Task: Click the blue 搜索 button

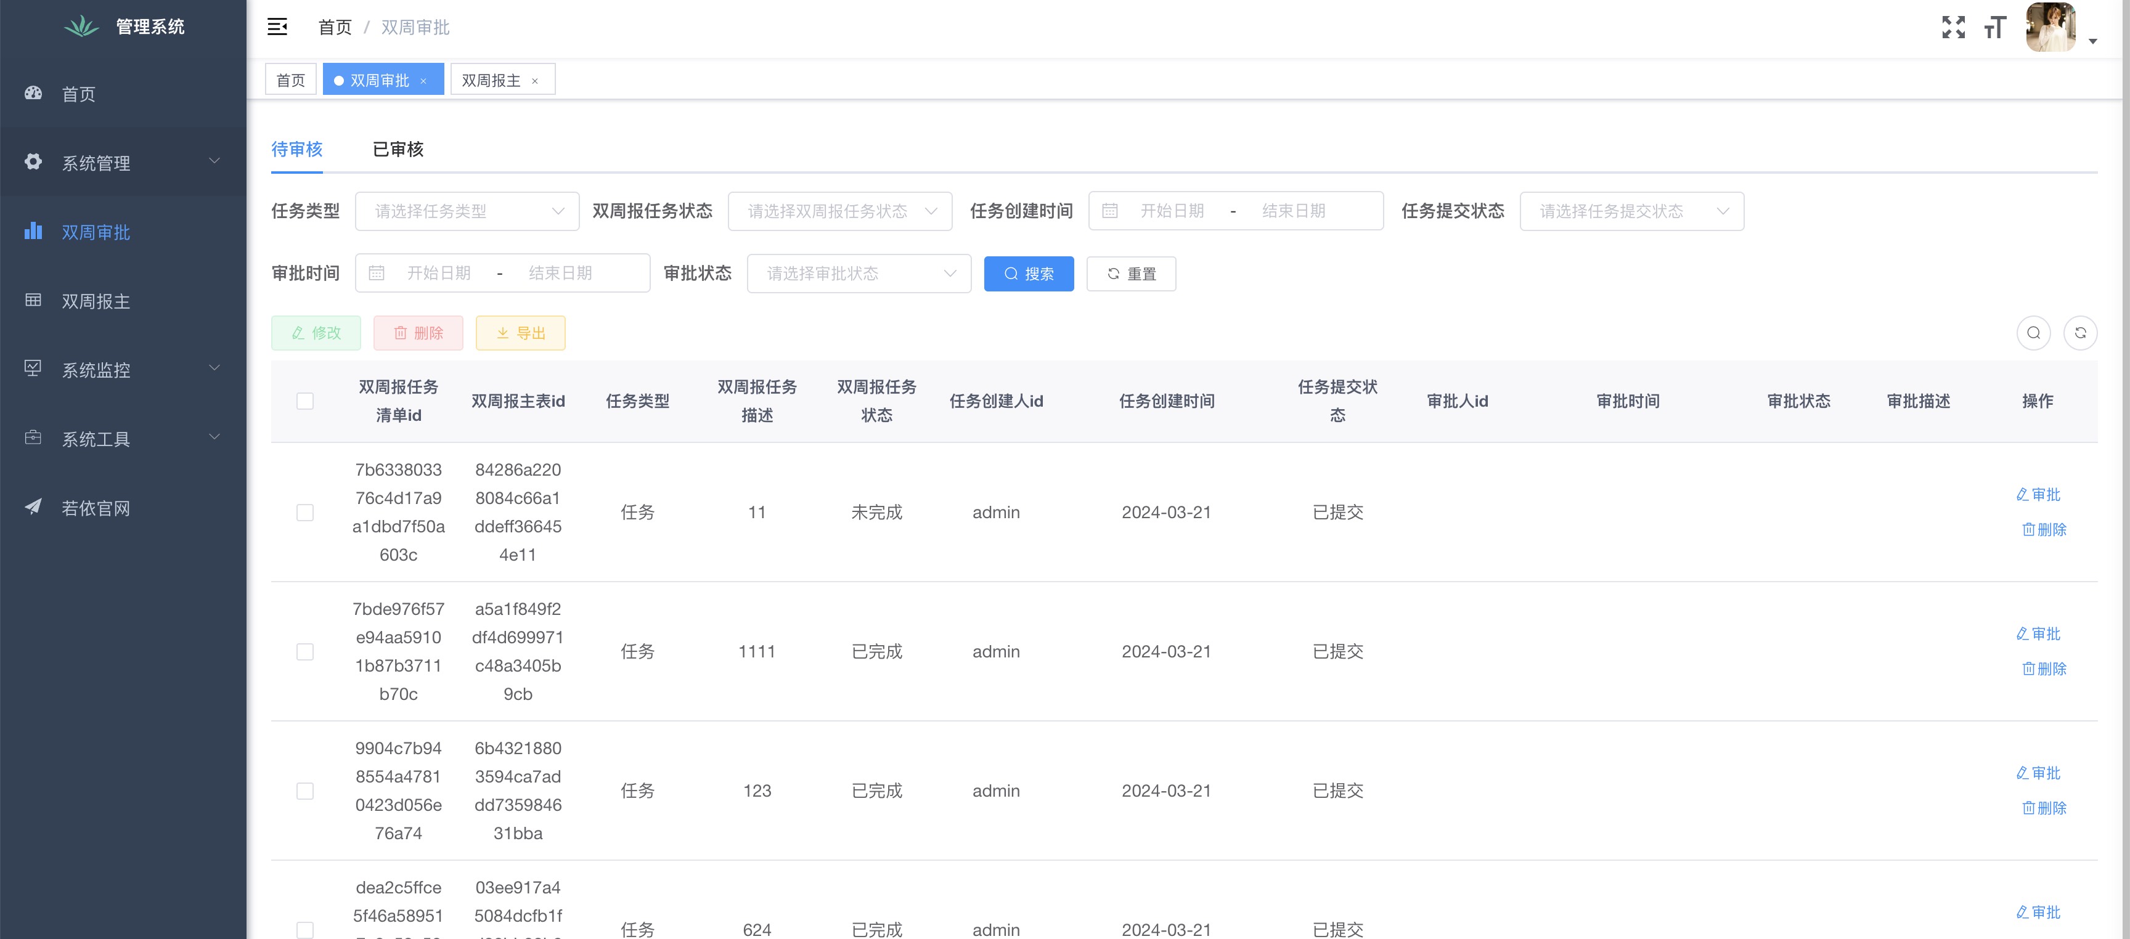Action: point(1029,274)
